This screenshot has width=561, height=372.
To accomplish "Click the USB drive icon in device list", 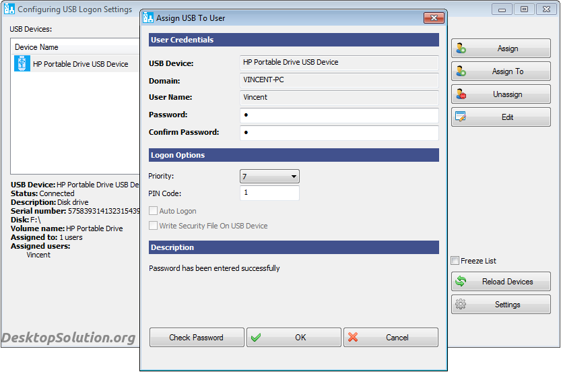I will [22, 64].
